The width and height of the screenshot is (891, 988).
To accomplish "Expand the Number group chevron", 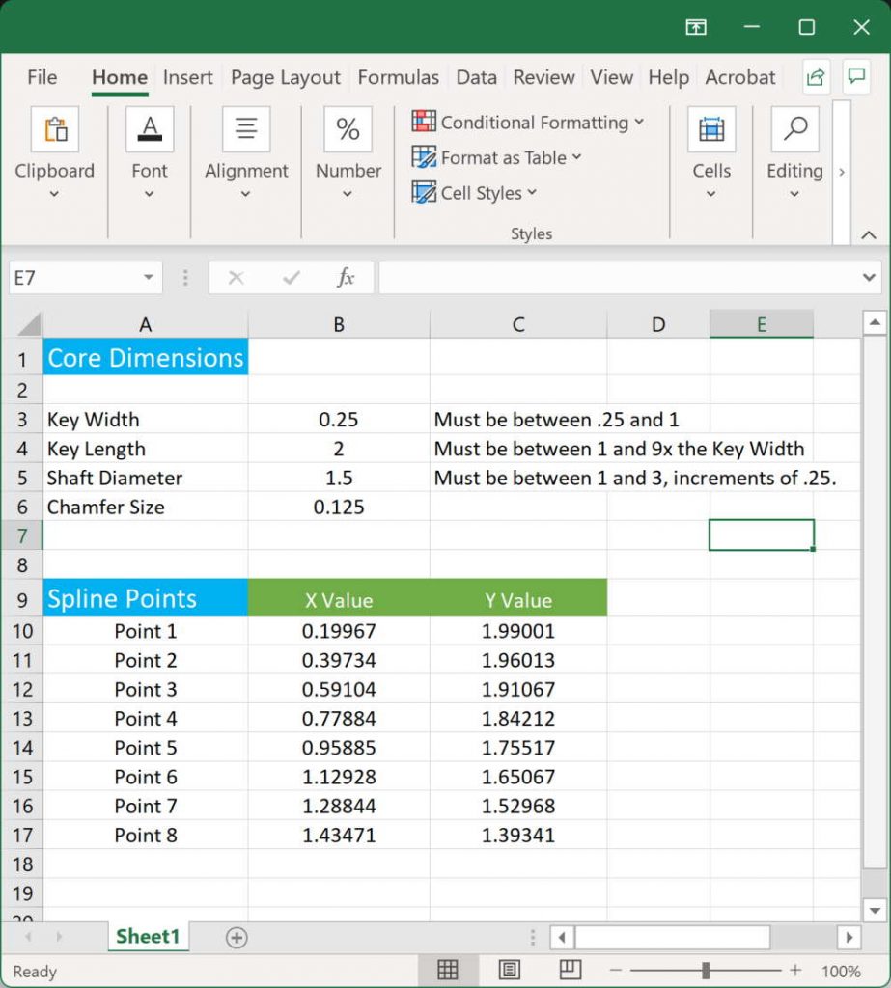I will pos(348,194).
